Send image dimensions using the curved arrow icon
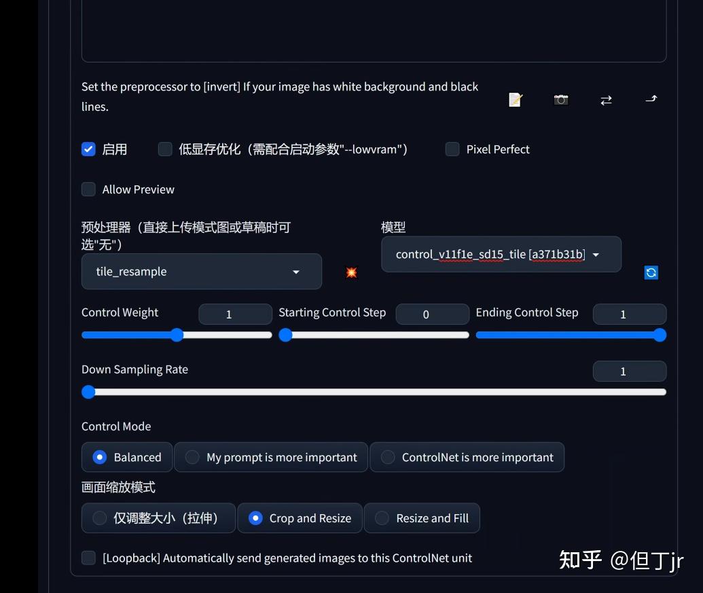This screenshot has height=593, width=703. point(651,99)
